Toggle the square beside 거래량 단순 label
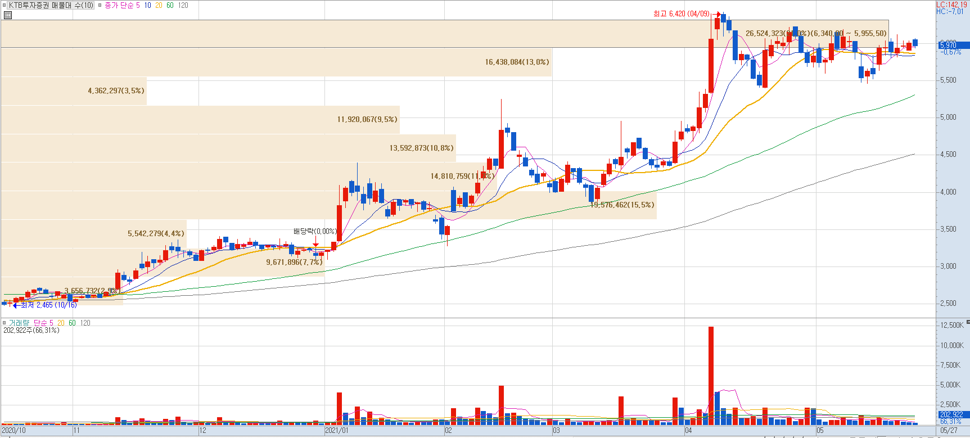970x438 pixels. click(x=5, y=323)
